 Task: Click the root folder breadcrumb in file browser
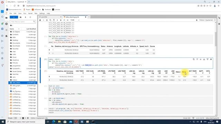pyautogui.click(x=11, y=25)
